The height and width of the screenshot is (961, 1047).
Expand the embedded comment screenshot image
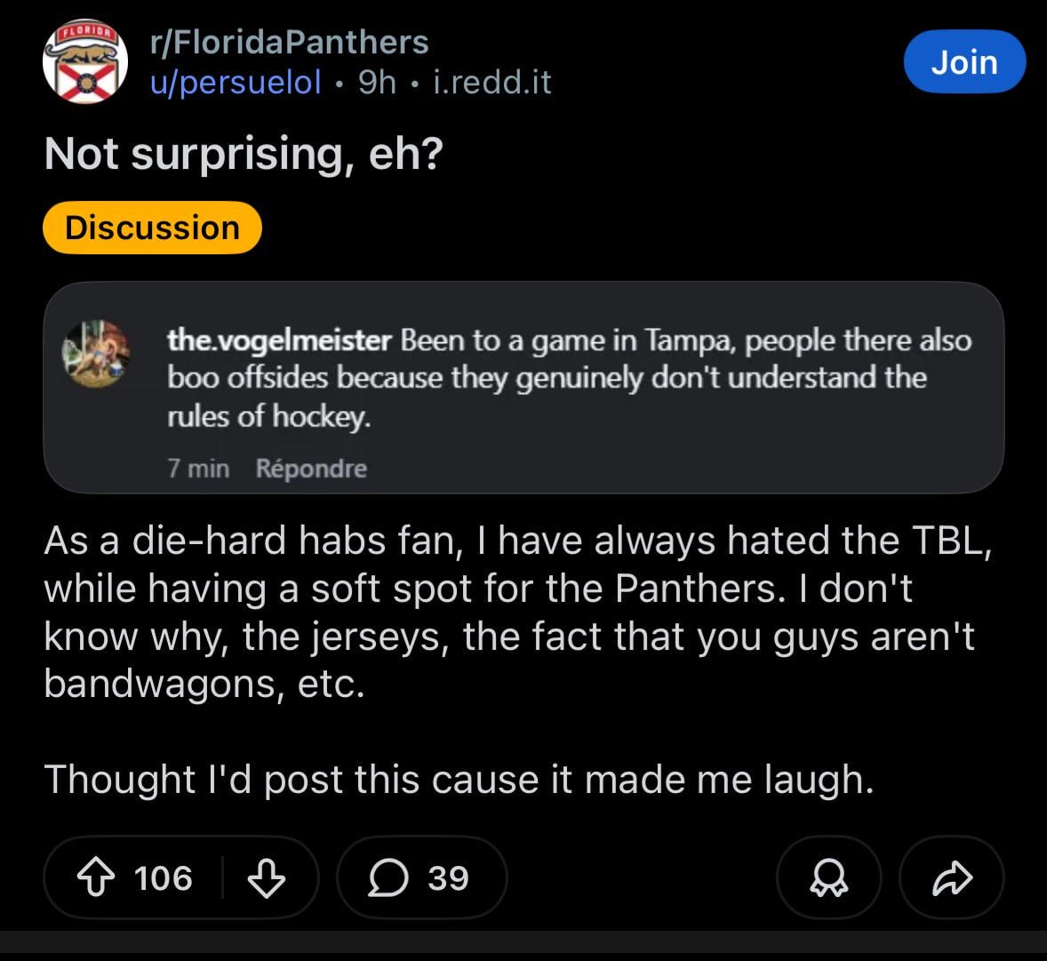tap(523, 388)
